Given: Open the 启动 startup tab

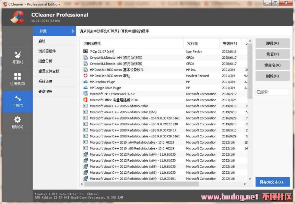Looking at the screenshot, I should [55, 41].
